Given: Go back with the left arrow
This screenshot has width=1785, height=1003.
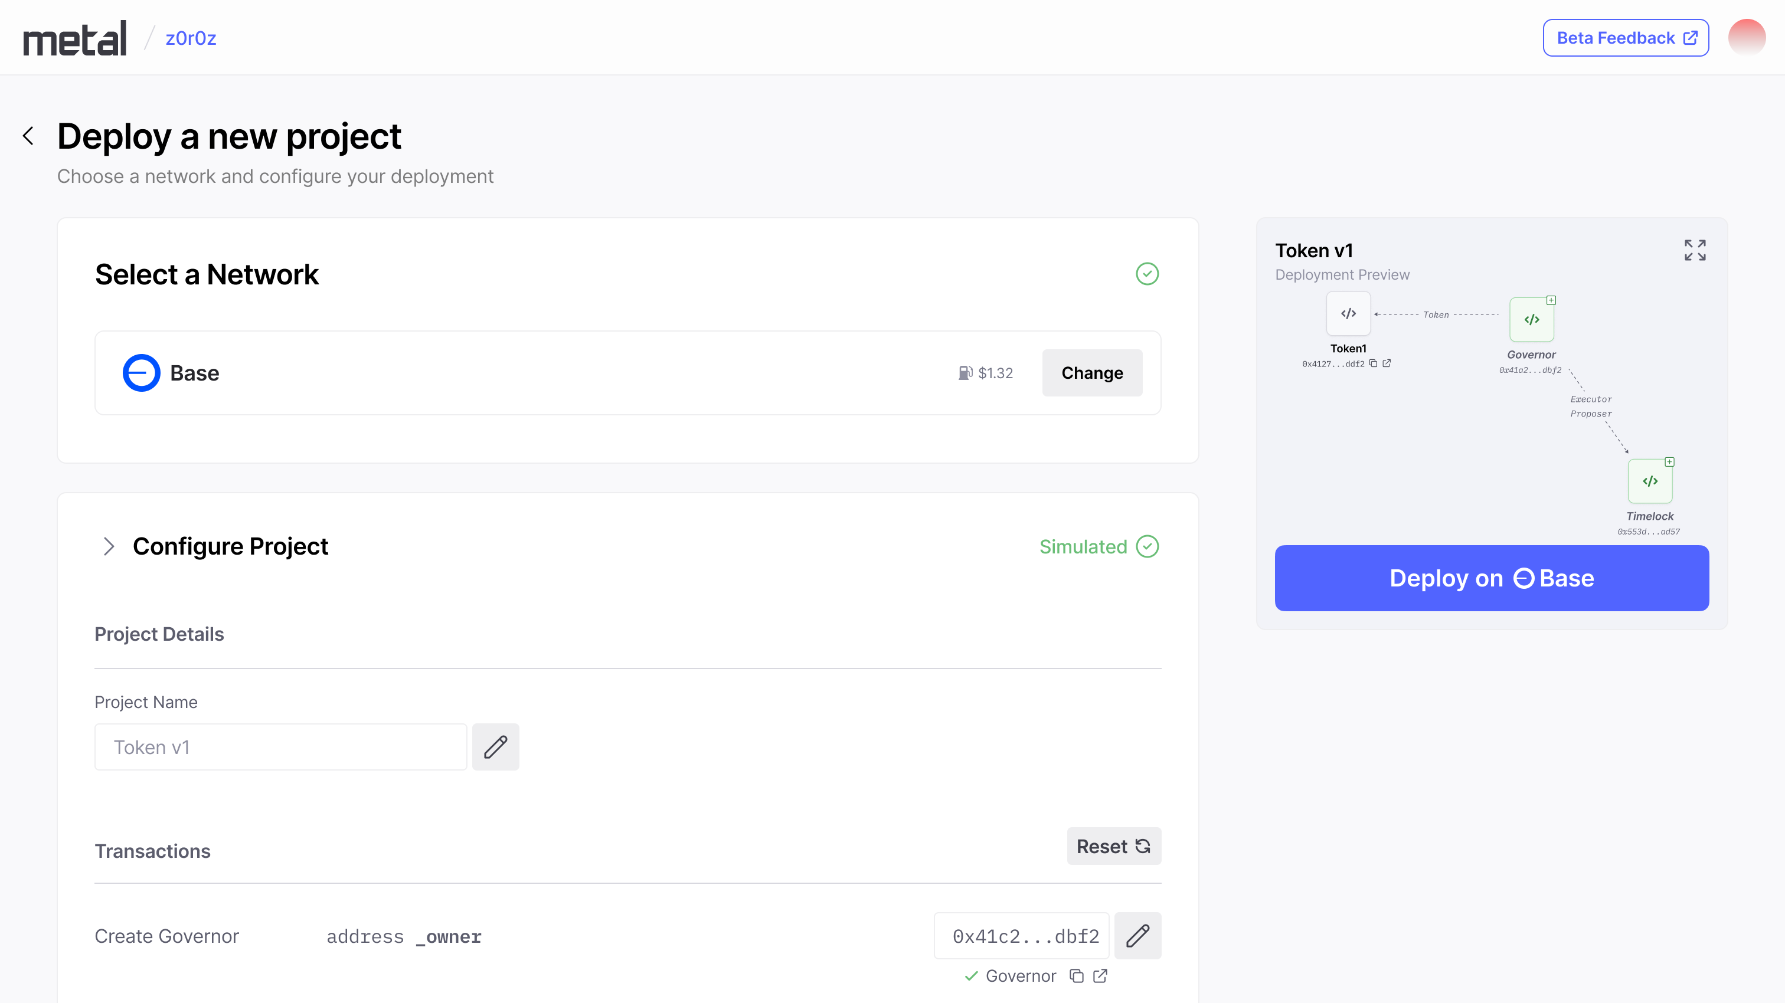Looking at the screenshot, I should 28,136.
